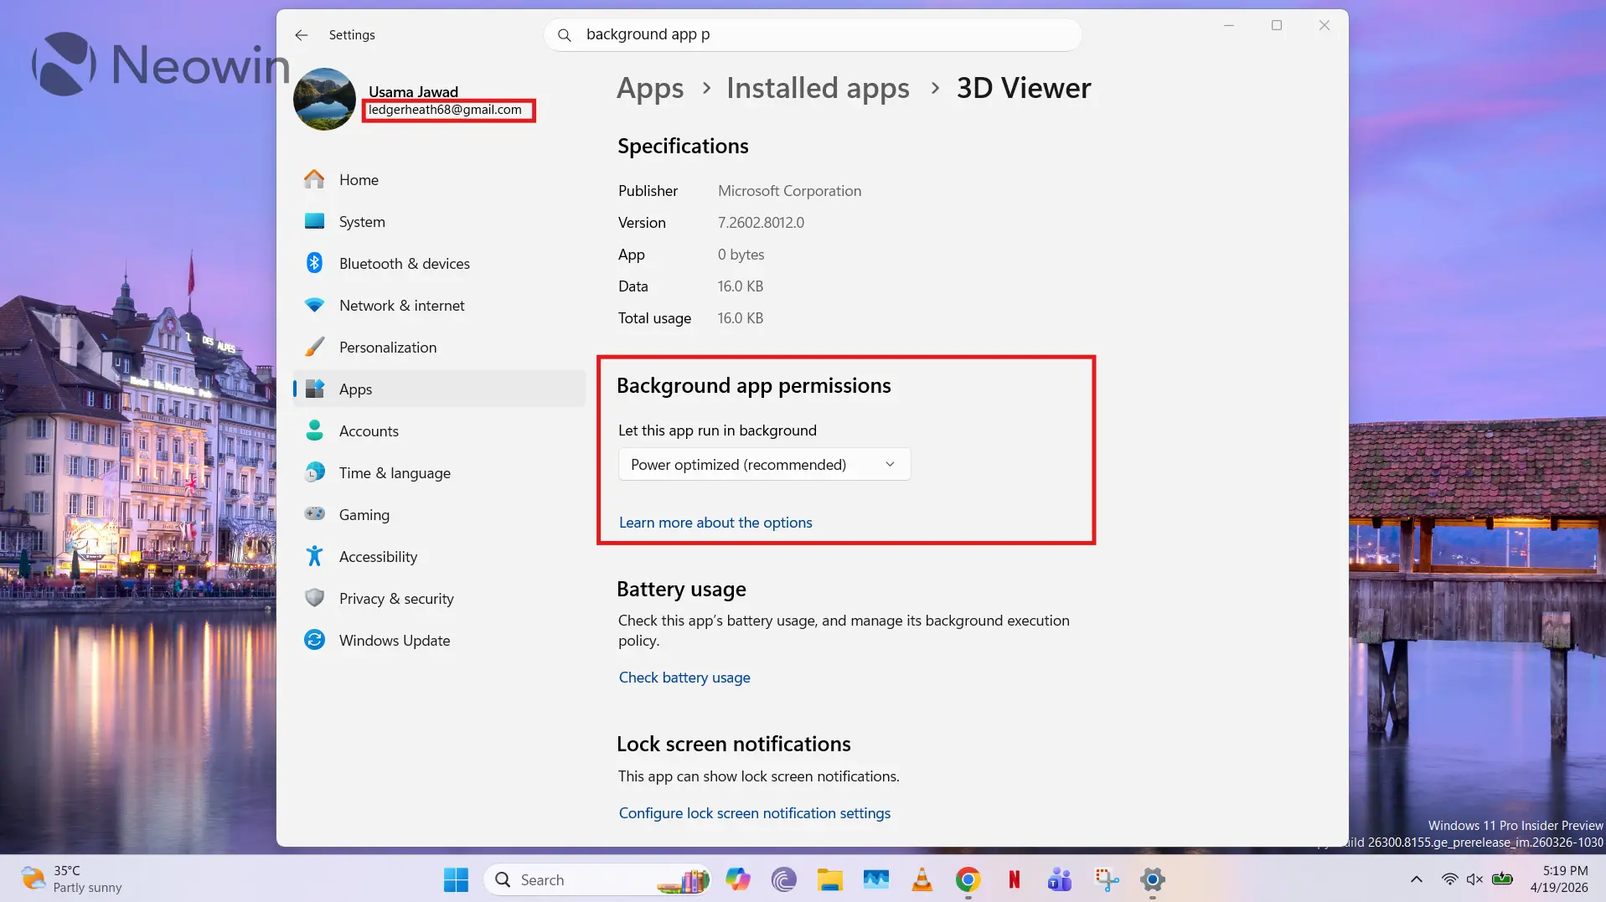The height and width of the screenshot is (902, 1606).
Task: Select the Network & internet icon
Action: tap(314, 306)
